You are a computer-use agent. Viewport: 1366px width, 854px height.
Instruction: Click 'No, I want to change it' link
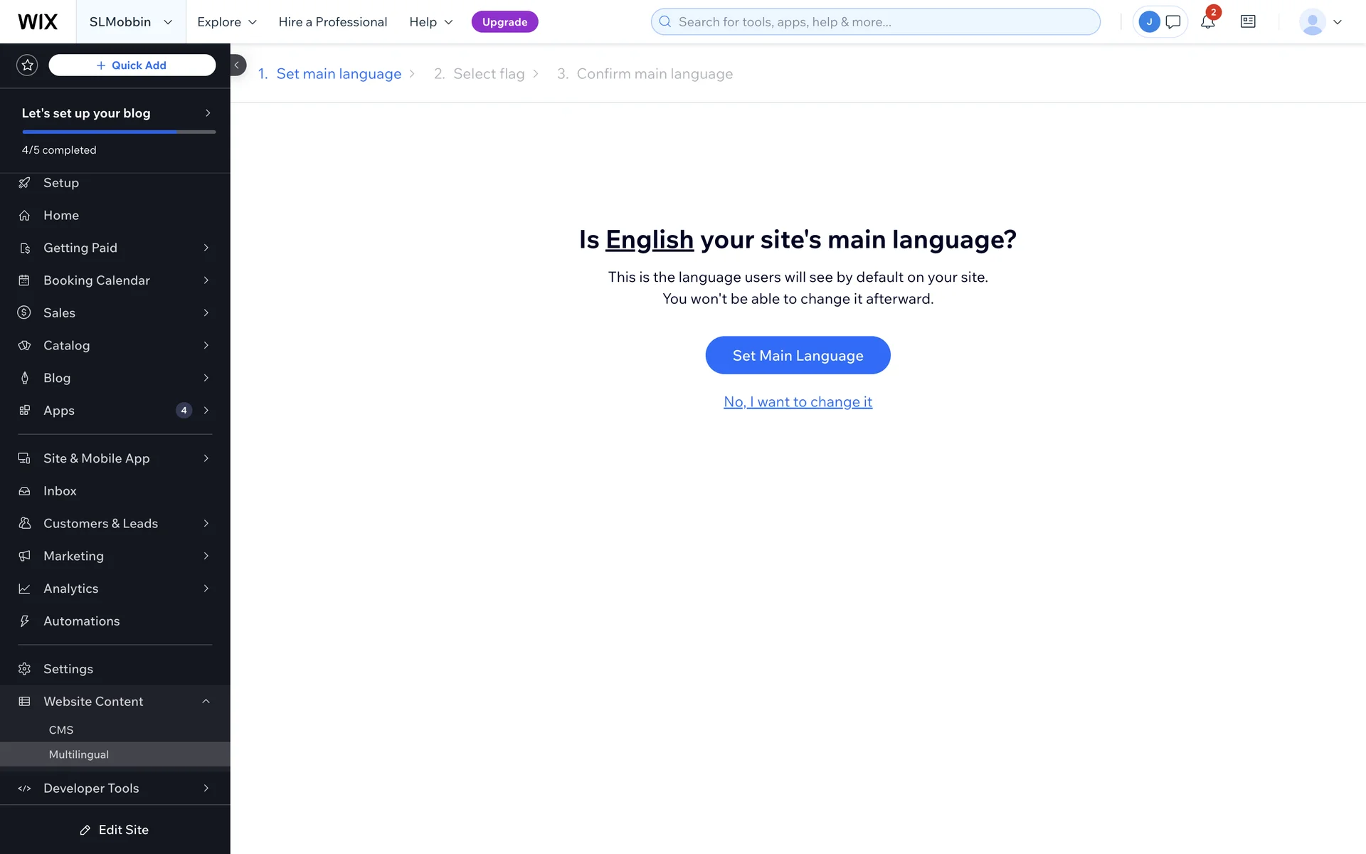(798, 402)
